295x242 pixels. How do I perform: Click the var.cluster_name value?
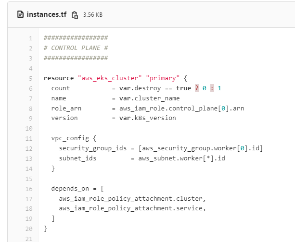coord(146,98)
